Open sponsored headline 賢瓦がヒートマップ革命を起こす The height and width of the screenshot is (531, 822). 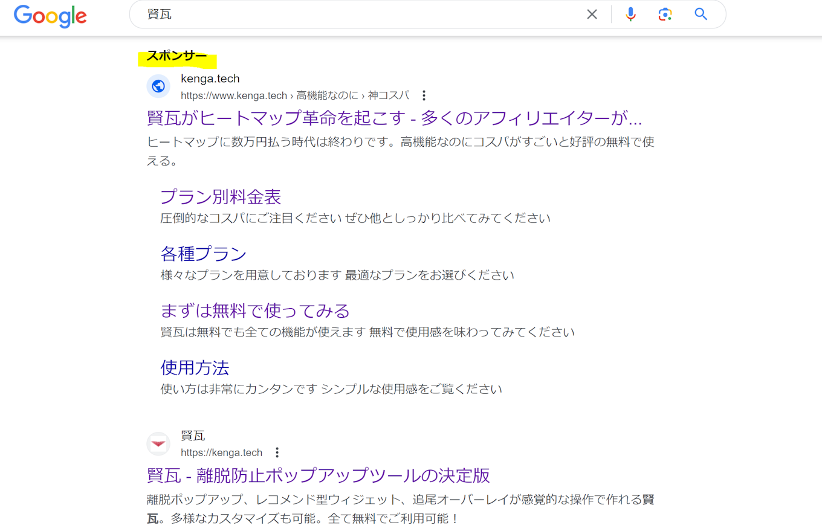pyautogui.click(x=394, y=118)
